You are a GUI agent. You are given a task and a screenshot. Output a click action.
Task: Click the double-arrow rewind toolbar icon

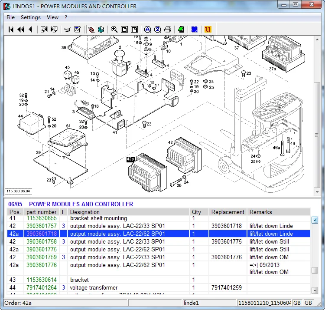21,30
